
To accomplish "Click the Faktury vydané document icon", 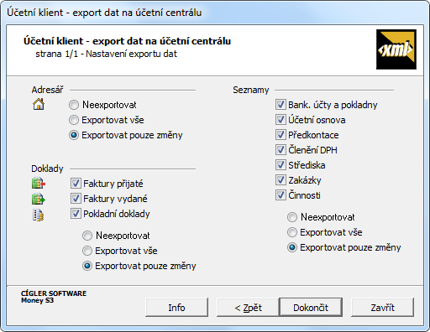I will 39,199.
